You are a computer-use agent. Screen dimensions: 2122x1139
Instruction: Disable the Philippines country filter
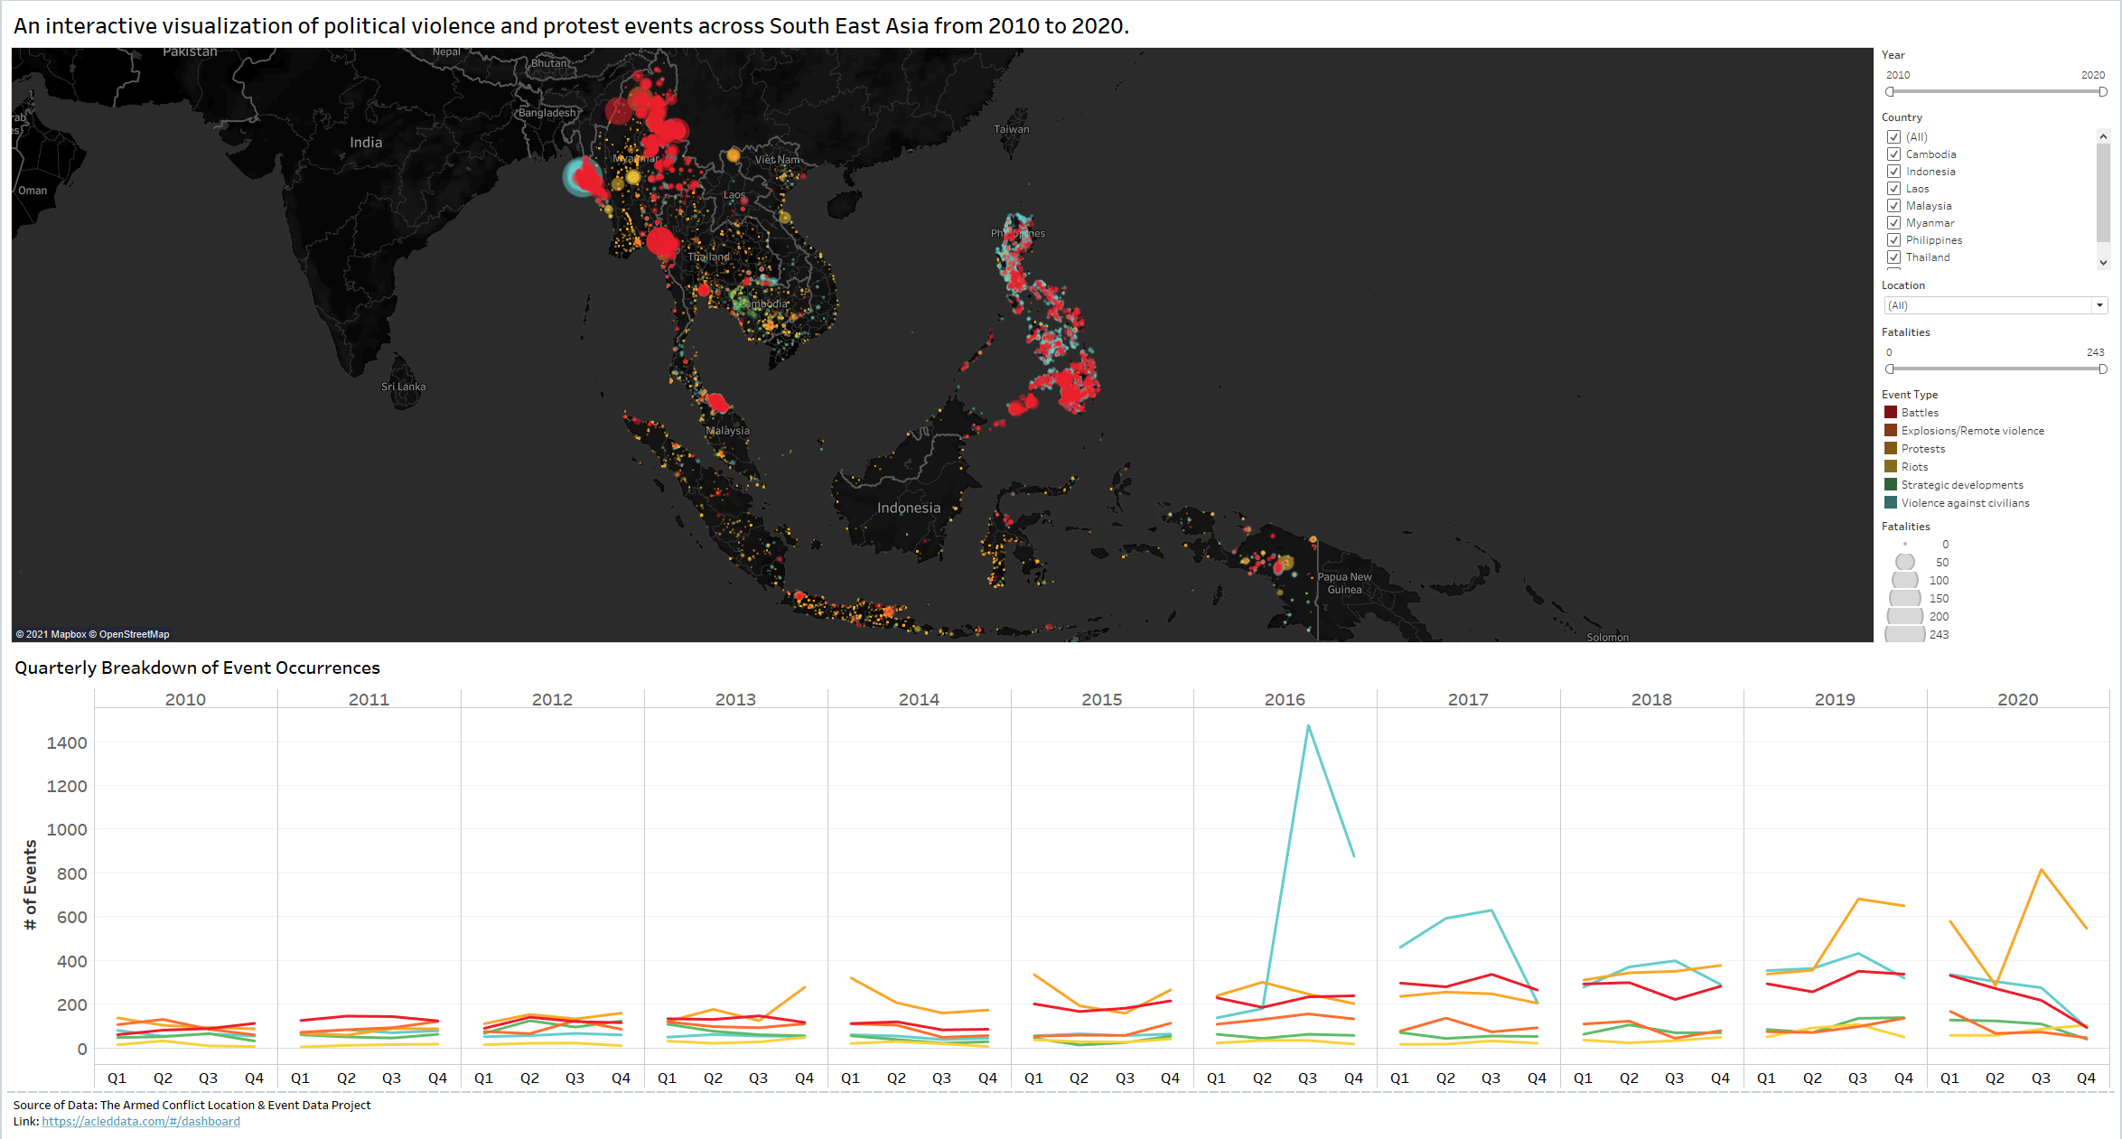(1893, 240)
